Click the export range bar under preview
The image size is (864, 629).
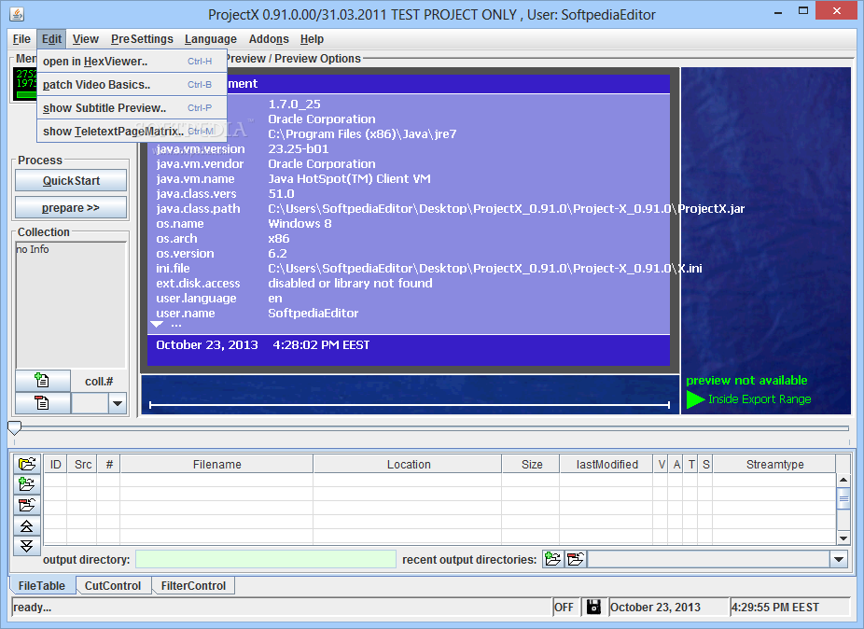(x=410, y=405)
